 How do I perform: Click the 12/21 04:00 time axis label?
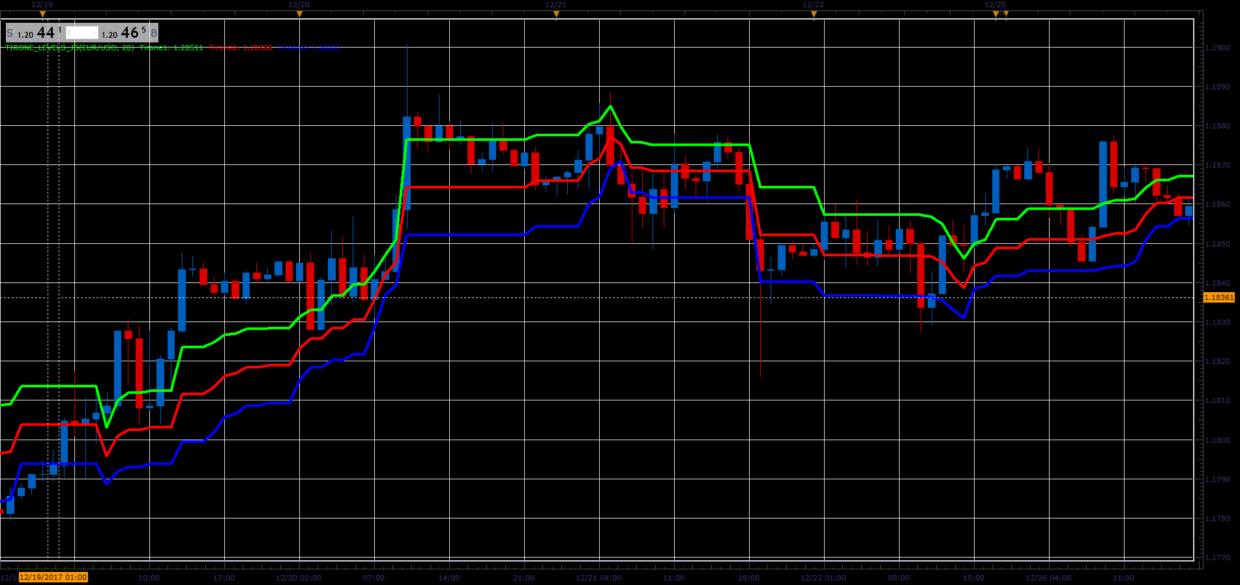598,578
